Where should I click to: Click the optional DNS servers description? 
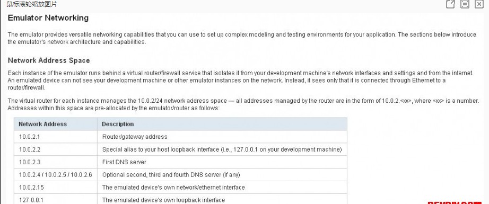click(171, 175)
